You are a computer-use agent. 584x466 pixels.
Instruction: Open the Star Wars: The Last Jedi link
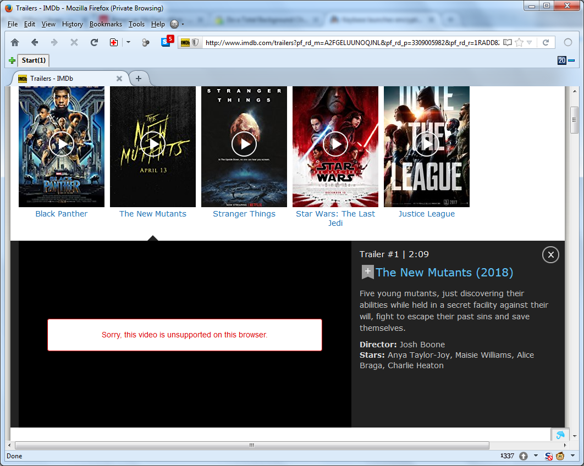tap(335, 219)
